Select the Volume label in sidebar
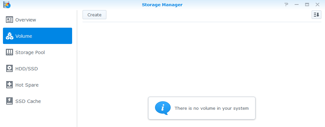The height and width of the screenshot is (127, 325). coord(23,36)
